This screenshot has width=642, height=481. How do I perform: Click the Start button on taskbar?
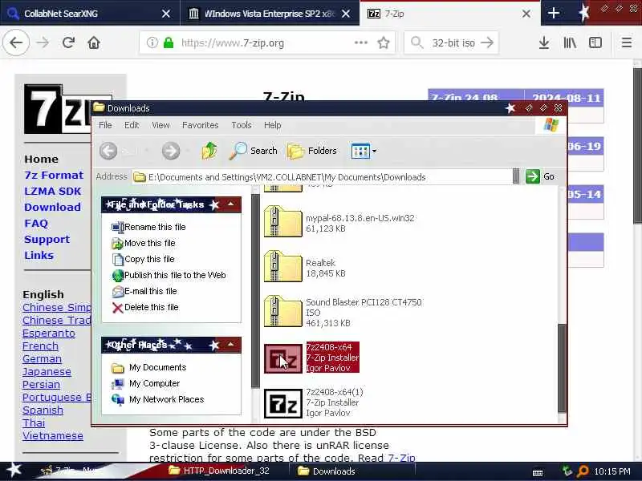(14, 471)
